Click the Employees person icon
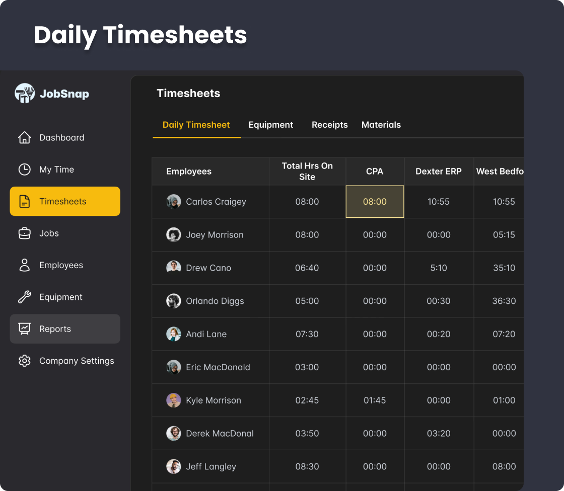Image resolution: width=564 pixels, height=491 pixels. coord(25,265)
